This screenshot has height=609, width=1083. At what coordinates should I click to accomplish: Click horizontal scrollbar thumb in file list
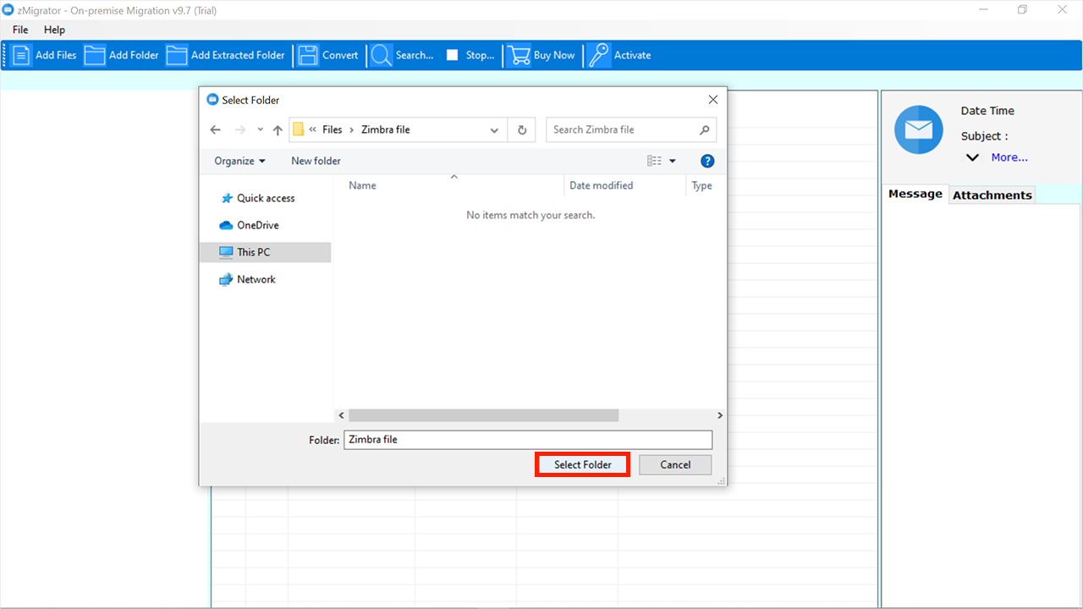click(483, 415)
